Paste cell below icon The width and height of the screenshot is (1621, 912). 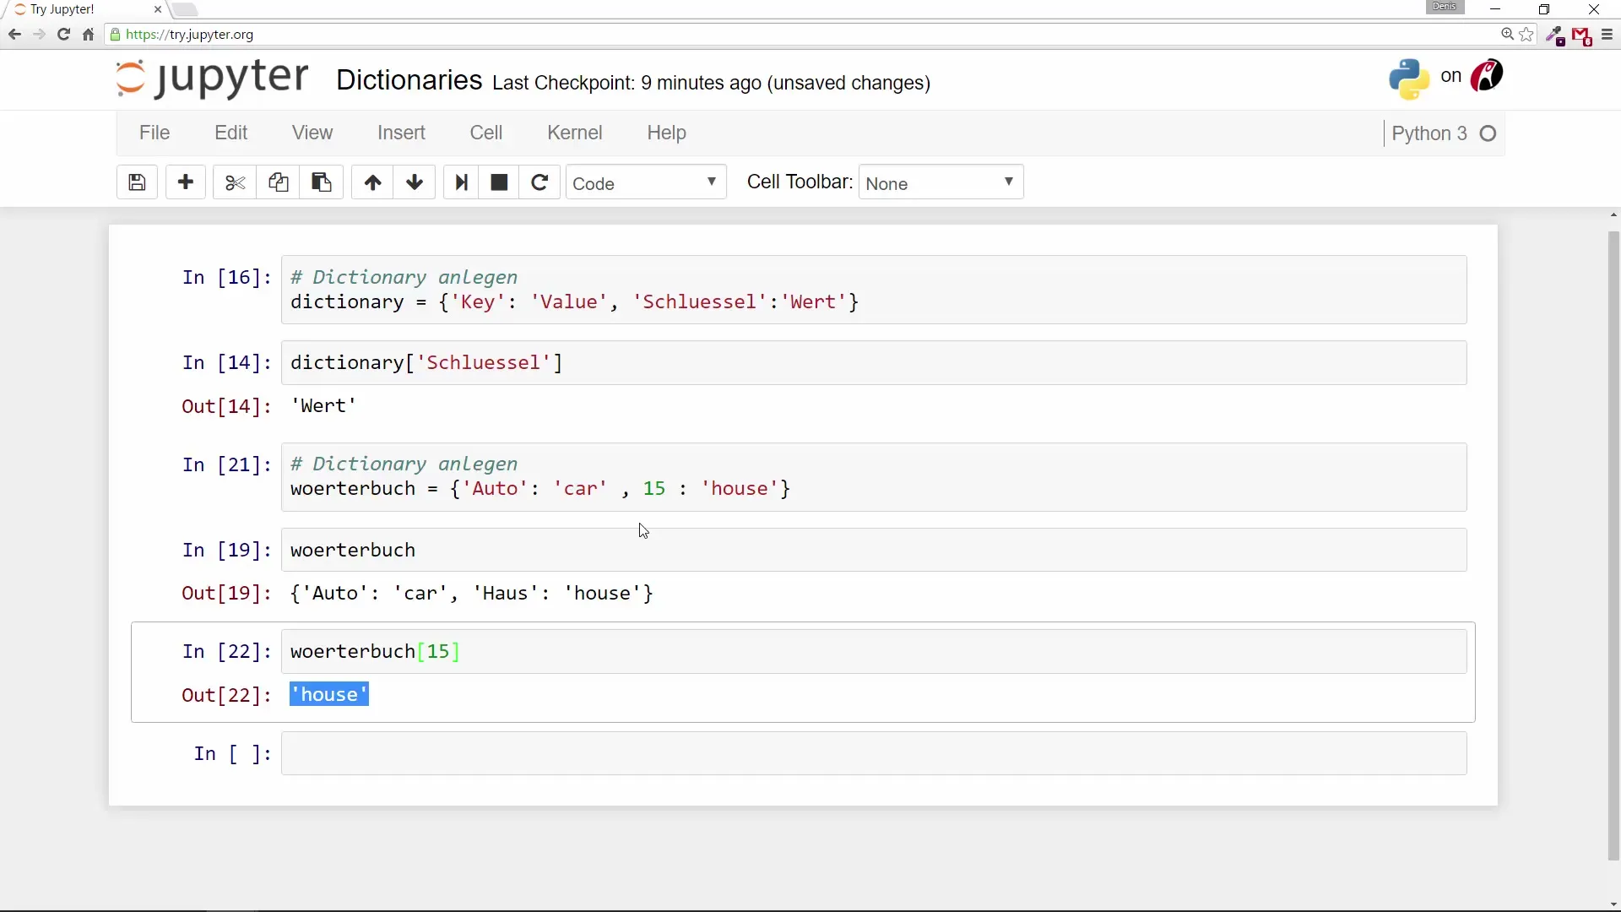[x=322, y=182]
